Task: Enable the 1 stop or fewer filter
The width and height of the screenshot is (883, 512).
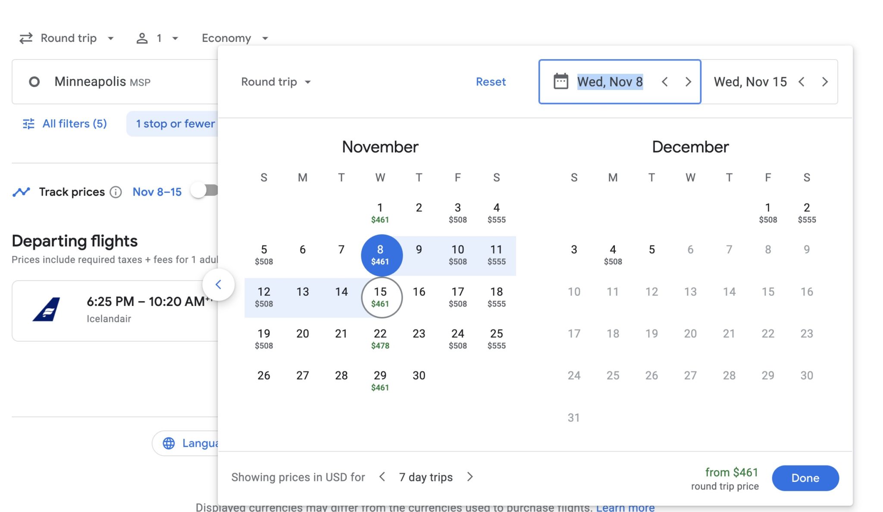Action: pyautogui.click(x=175, y=124)
